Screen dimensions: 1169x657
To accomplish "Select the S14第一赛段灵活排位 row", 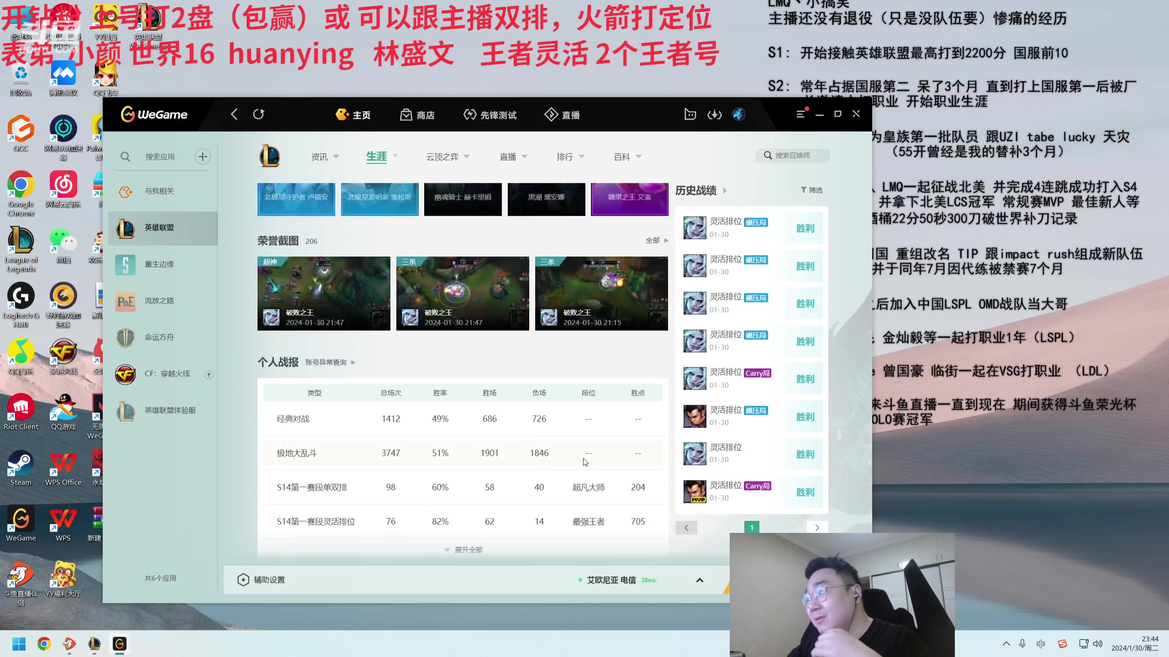I will [x=463, y=521].
